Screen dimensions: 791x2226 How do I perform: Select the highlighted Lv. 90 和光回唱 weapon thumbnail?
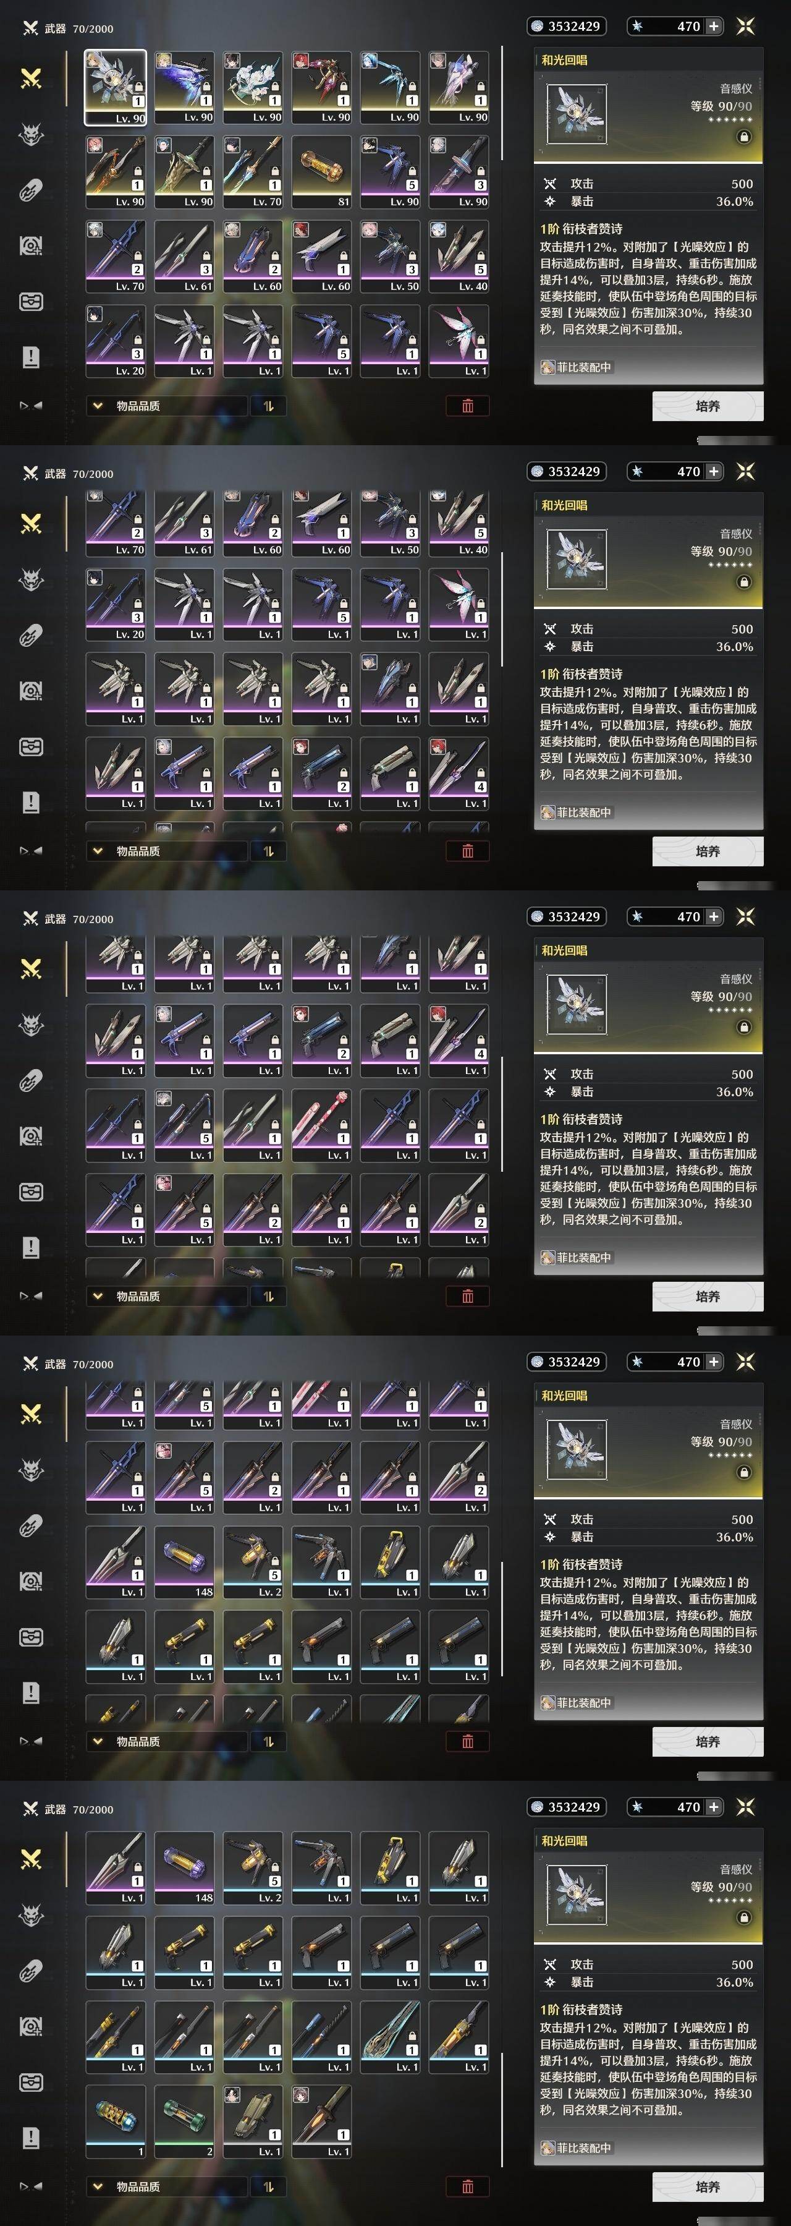pos(115,87)
